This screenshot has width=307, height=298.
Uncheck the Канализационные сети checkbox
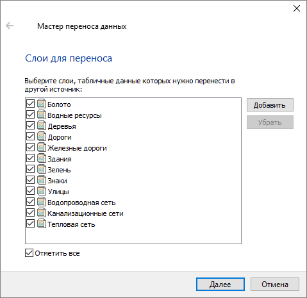tap(30, 213)
